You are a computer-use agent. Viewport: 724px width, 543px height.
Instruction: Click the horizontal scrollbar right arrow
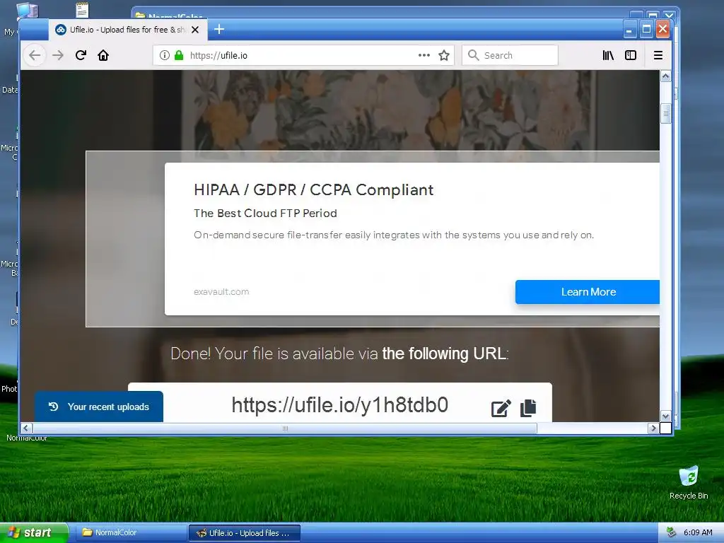tap(653, 428)
